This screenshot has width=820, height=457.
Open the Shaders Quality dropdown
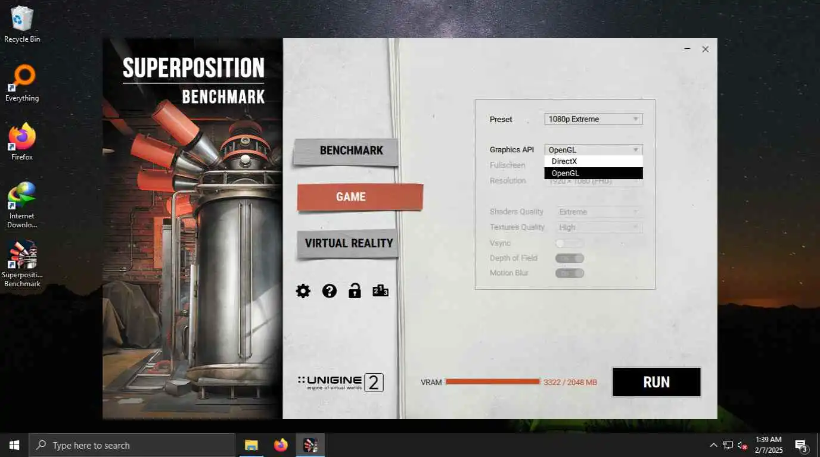(x=598, y=212)
